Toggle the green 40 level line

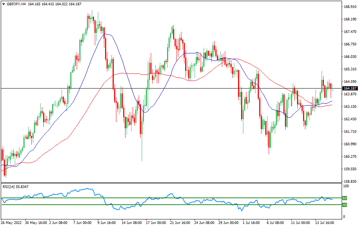(344, 205)
